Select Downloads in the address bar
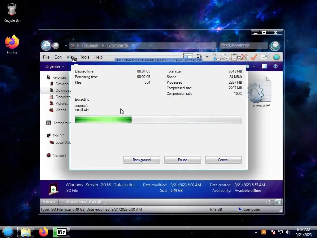 point(118,46)
